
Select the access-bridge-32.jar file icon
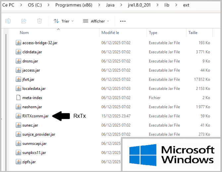coord(19,43)
